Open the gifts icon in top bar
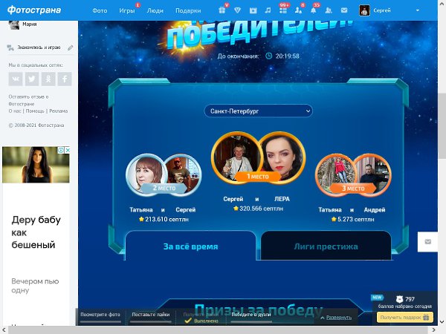 (223, 10)
